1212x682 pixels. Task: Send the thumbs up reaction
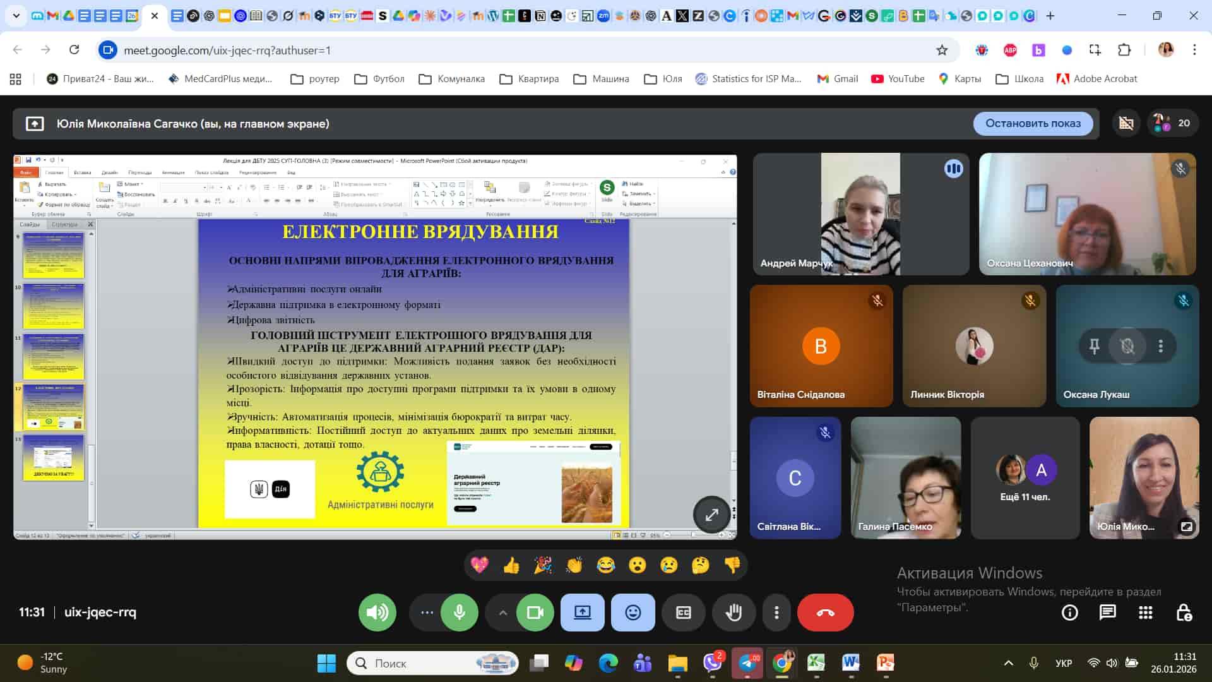[511, 565]
